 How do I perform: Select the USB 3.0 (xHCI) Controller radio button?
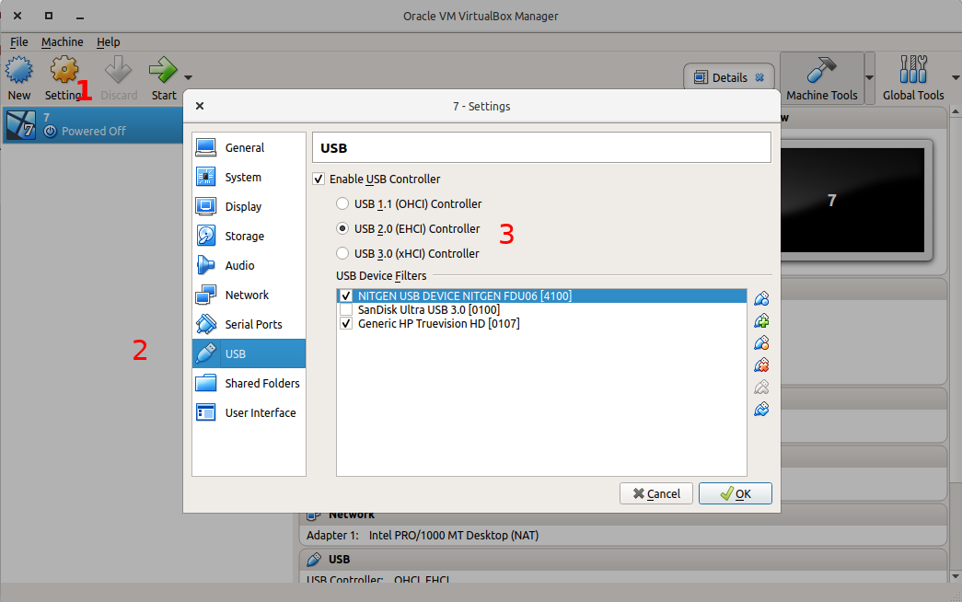[342, 253]
